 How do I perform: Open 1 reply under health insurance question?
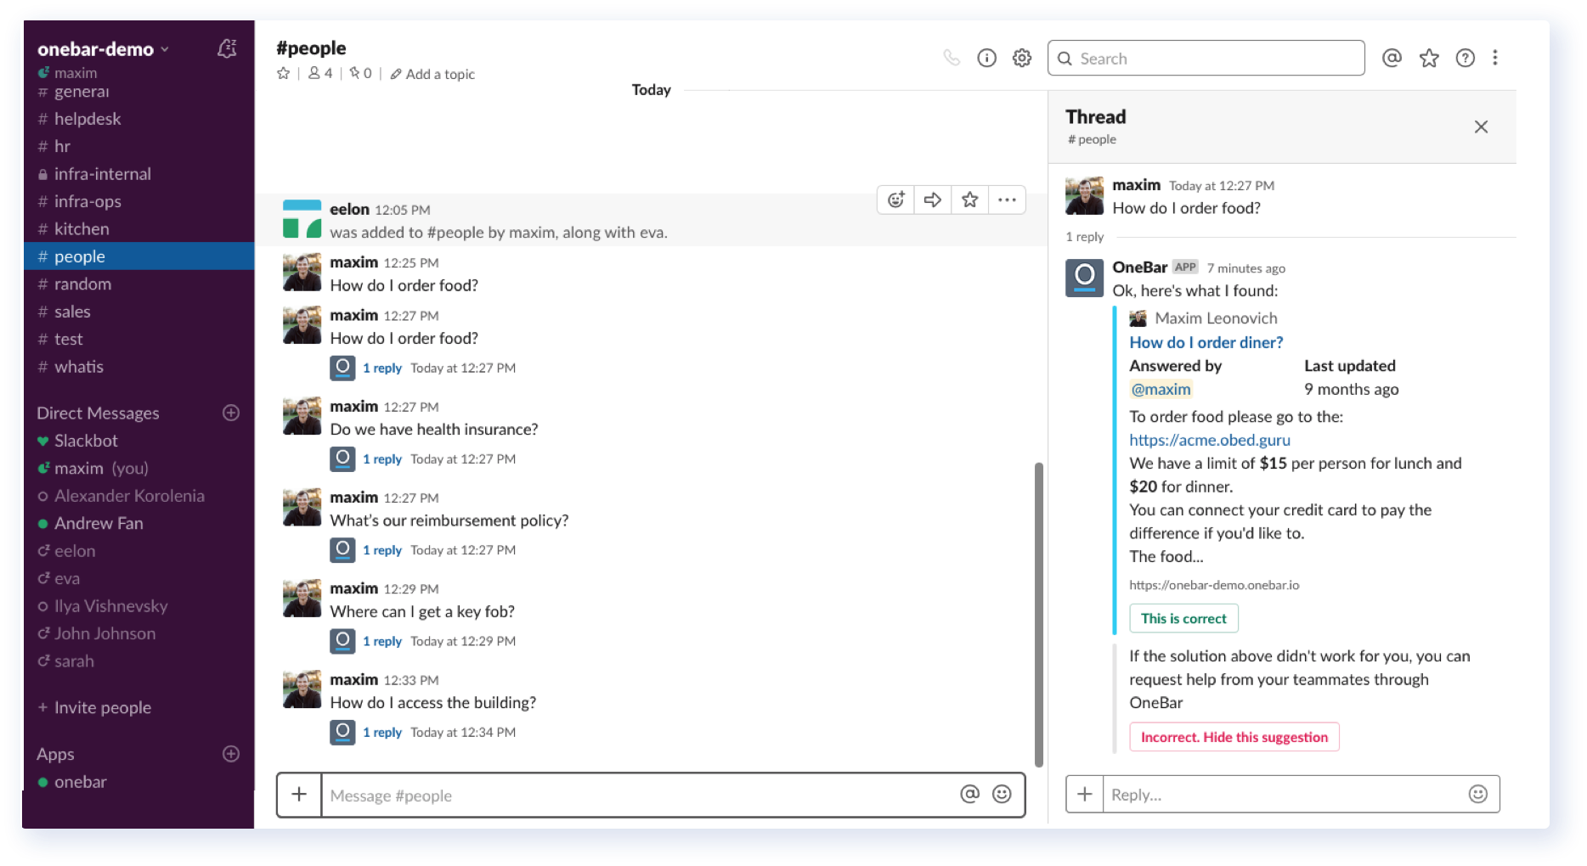tap(381, 459)
